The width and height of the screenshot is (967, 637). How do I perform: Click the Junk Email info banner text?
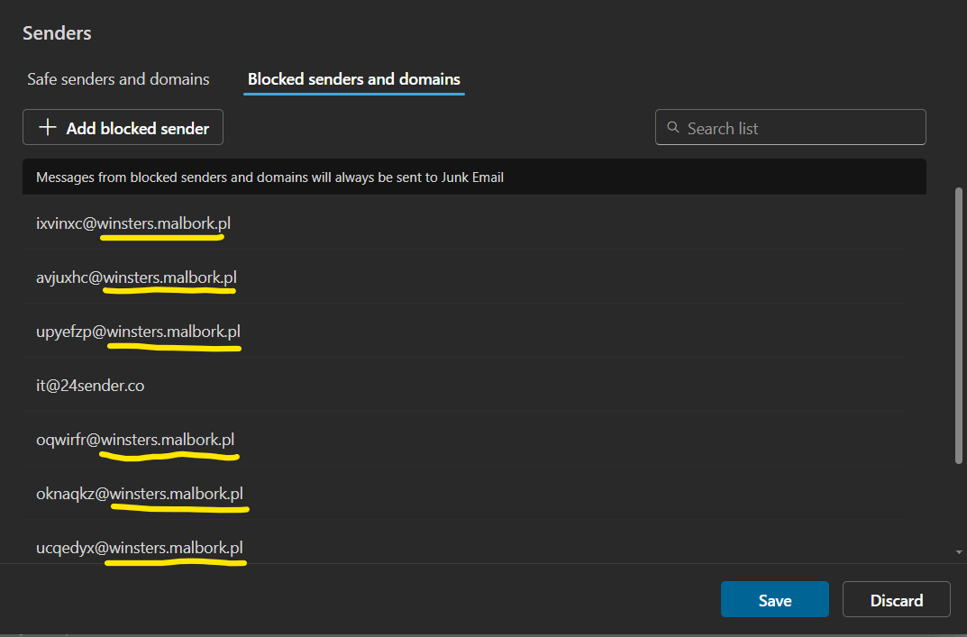pos(269,177)
